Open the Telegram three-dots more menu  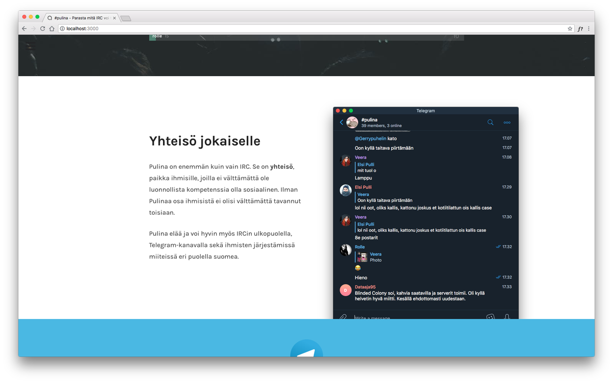(x=507, y=122)
